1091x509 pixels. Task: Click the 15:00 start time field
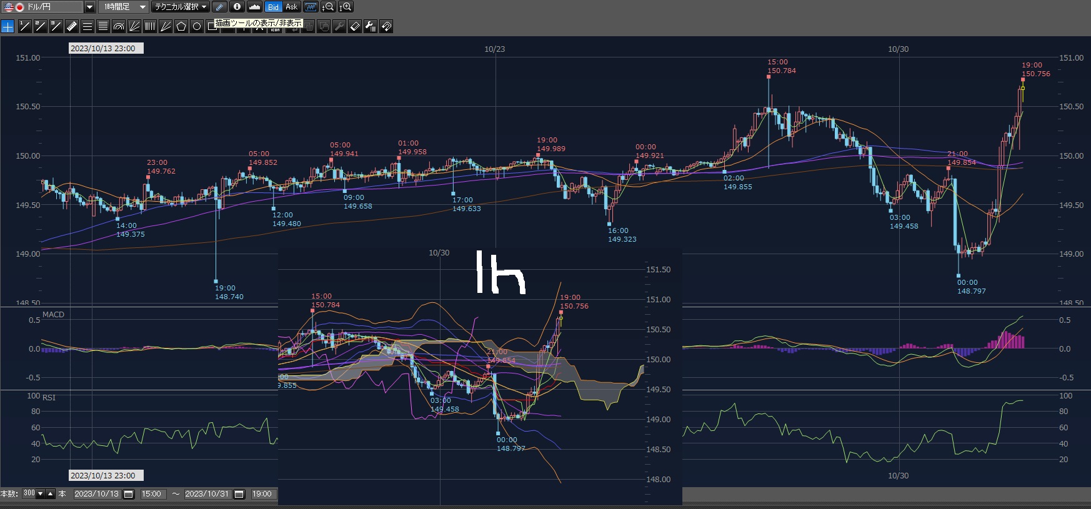pos(151,494)
